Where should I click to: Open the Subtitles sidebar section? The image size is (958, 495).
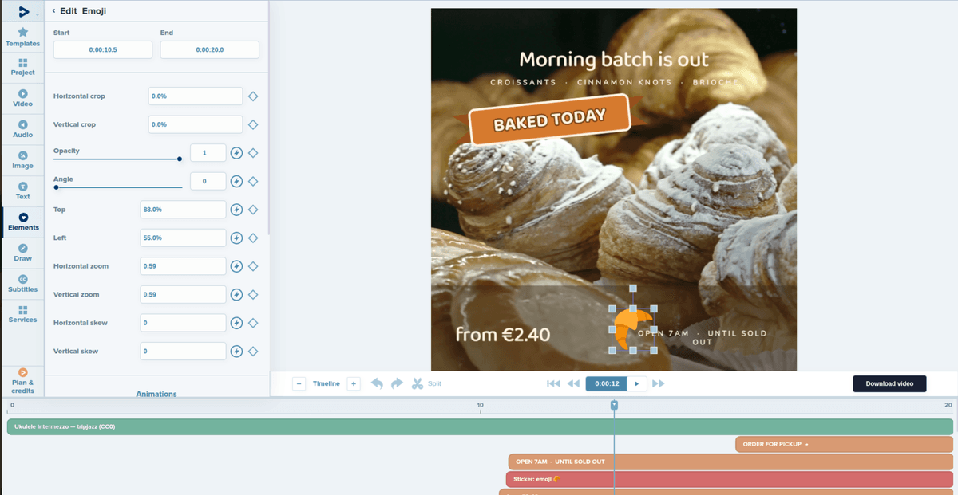[x=22, y=284]
